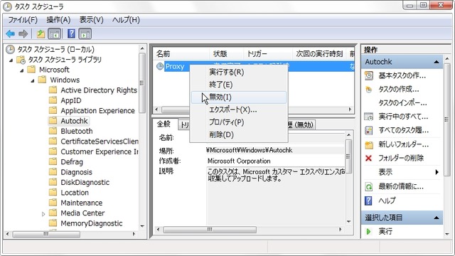Click the タスク スケジューラ ライブラリ folder icon
This screenshot has height=256, width=455.
point(21,60)
